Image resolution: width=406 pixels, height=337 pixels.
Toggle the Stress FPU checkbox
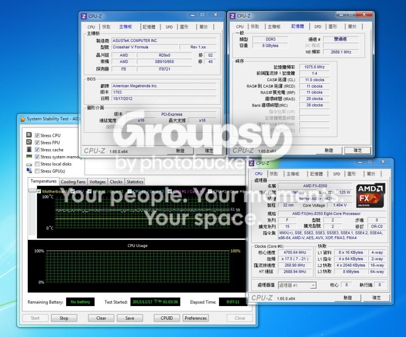click(x=37, y=143)
